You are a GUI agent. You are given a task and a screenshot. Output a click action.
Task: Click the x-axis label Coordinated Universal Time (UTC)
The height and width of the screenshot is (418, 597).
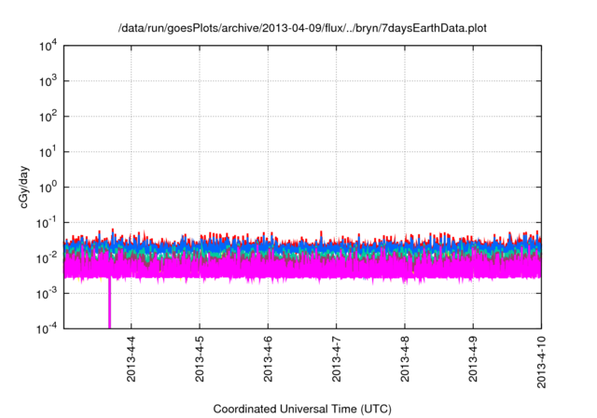pyautogui.click(x=302, y=409)
